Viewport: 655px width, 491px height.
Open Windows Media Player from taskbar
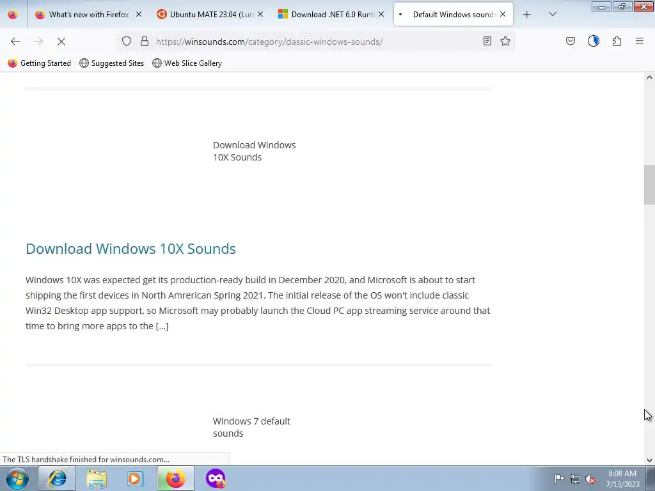[x=135, y=478]
